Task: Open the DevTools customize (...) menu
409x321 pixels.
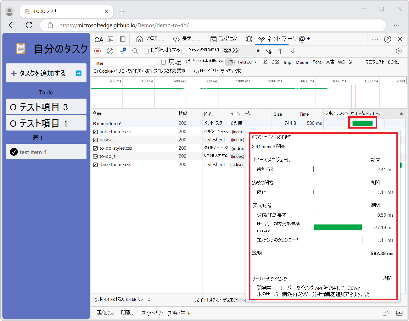Action: [375, 39]
